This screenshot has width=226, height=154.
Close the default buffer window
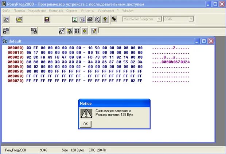[211, 41]
